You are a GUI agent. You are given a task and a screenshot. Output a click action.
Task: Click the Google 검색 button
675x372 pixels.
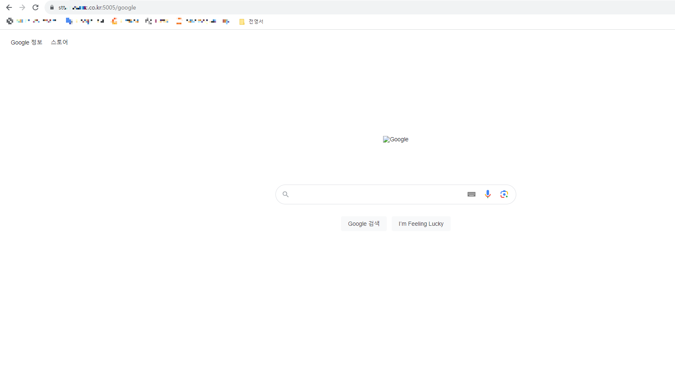tap(364, 224)
